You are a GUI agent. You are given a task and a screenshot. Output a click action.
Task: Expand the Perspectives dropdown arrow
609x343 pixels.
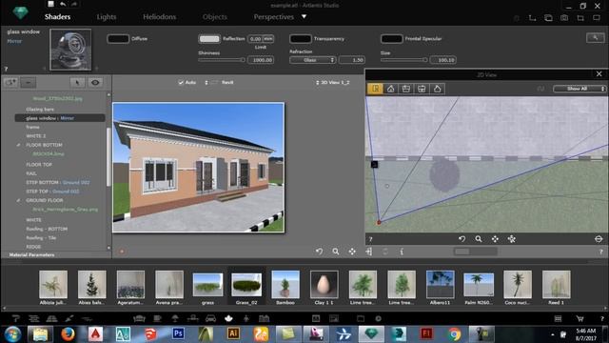click(x=304, y=16)
